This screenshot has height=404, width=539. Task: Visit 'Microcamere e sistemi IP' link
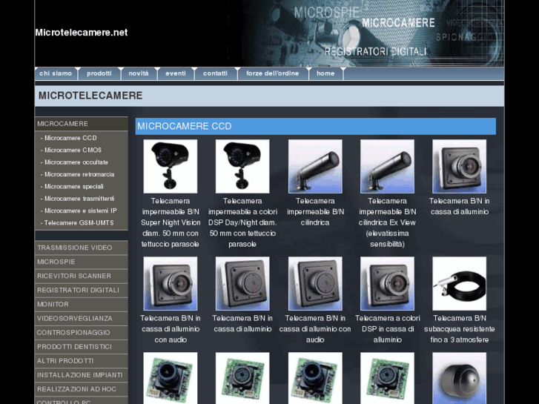(79, 211)
